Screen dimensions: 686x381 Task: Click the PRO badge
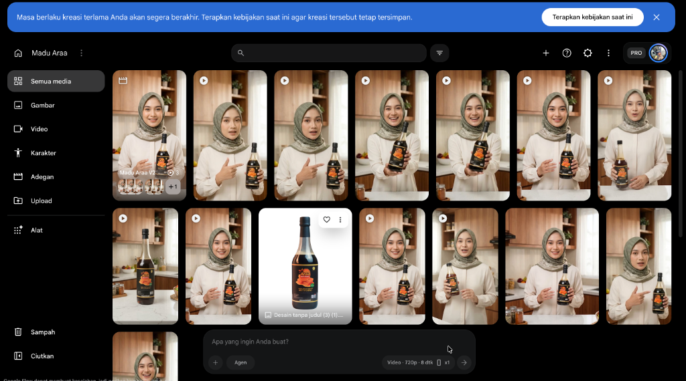click(x=636, y=53)
